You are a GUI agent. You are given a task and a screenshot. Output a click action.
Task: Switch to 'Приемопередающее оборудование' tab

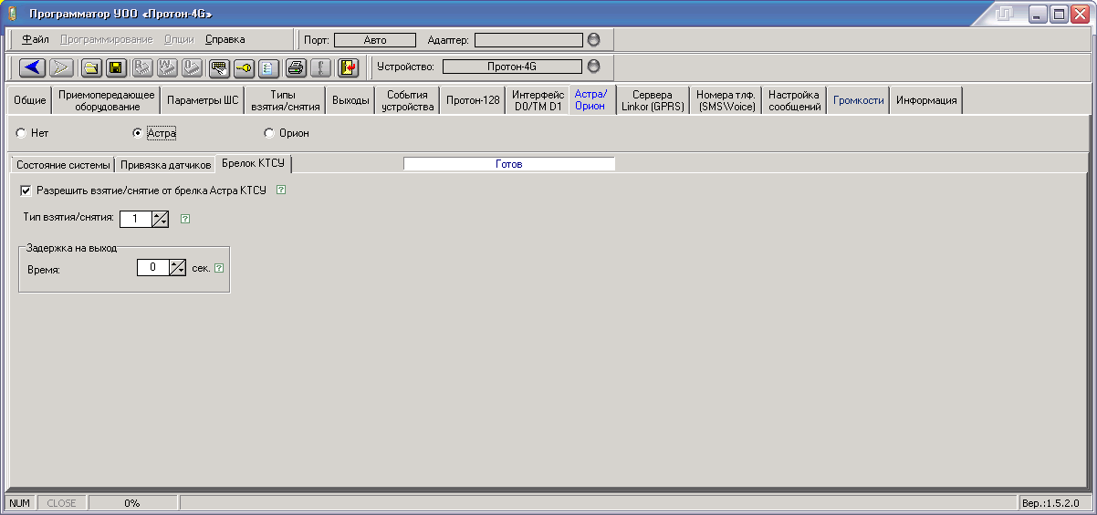pyautogui.click(x=107, y=100)
